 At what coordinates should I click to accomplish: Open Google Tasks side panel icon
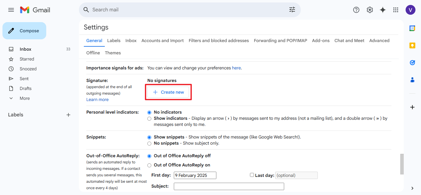(412, 63)
